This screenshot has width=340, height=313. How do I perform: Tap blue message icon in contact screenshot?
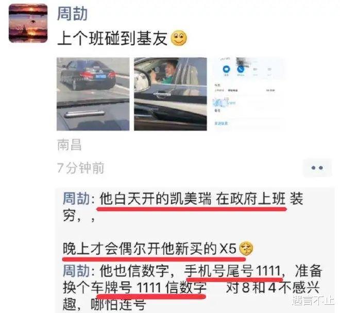click(226, 69)
